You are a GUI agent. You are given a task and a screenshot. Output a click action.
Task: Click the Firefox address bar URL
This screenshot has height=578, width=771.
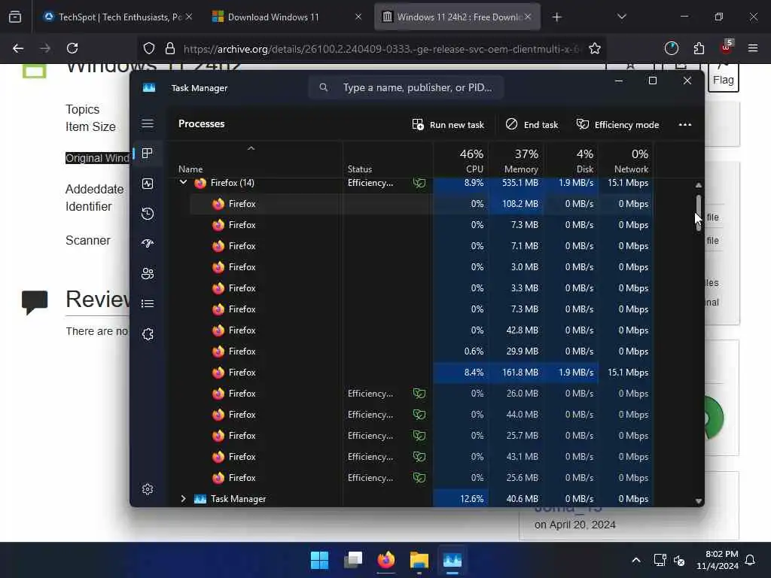click(x=382, y=49)
